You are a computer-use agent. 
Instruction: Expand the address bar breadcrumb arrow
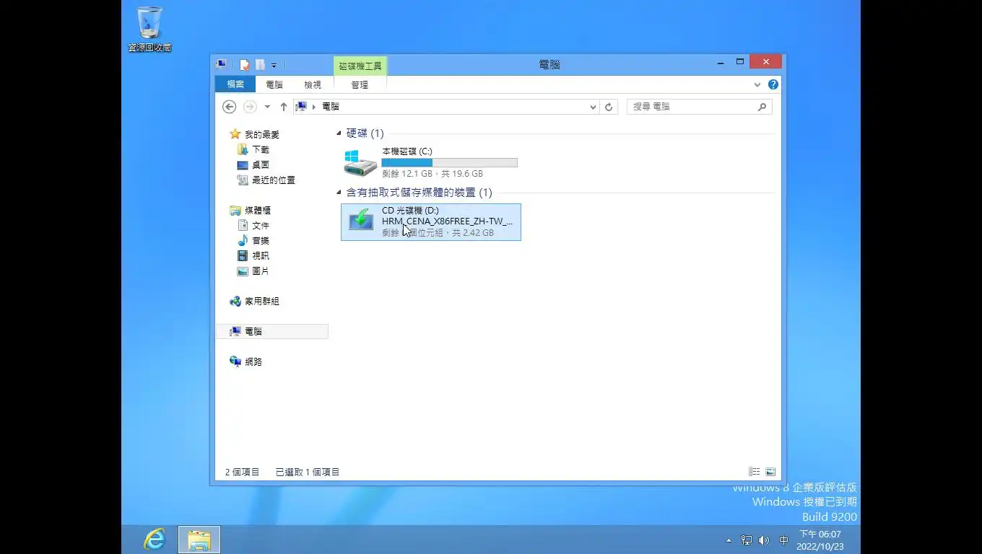tap(314, 107)
